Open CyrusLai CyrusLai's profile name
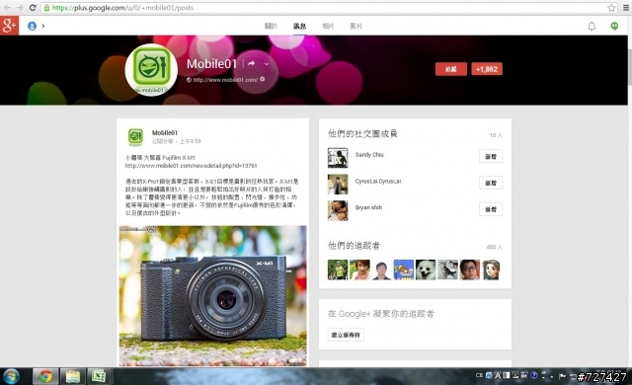 click(378, 182)
